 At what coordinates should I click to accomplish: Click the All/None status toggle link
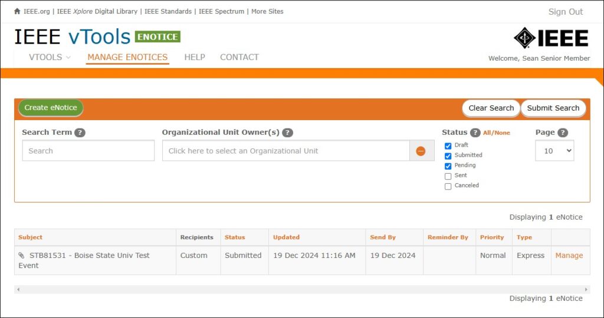[497, 132]
